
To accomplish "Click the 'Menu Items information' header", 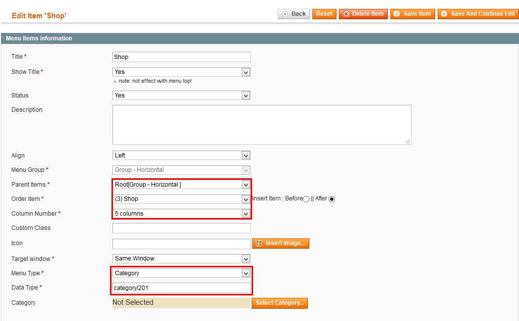I will point(38,38).
